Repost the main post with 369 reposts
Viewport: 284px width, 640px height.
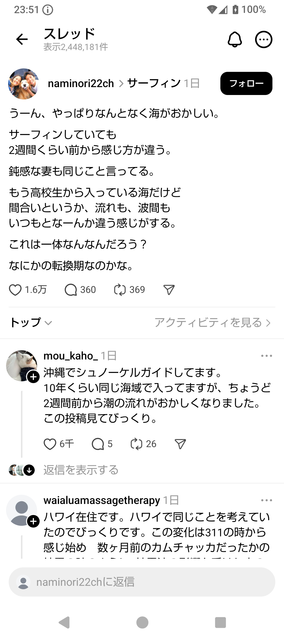coord(120,290)
